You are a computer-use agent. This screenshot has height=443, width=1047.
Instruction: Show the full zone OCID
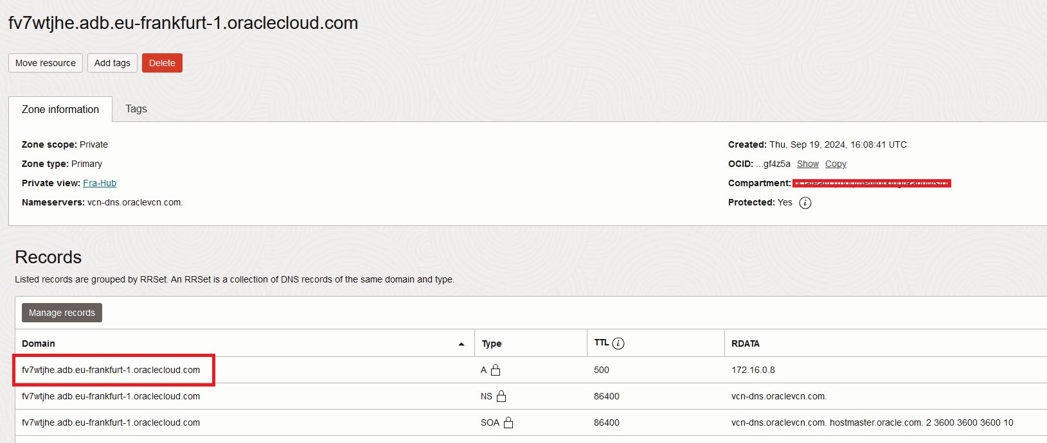[808, 164]
